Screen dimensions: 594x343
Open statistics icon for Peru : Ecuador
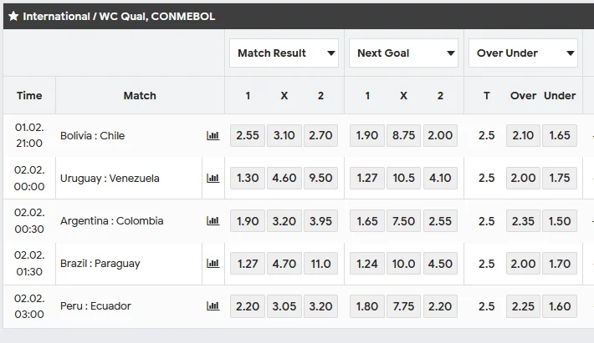click(x=213, y=306)
